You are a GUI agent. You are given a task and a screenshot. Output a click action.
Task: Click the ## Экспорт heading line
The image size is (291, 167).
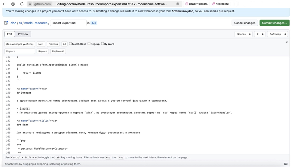24,93
